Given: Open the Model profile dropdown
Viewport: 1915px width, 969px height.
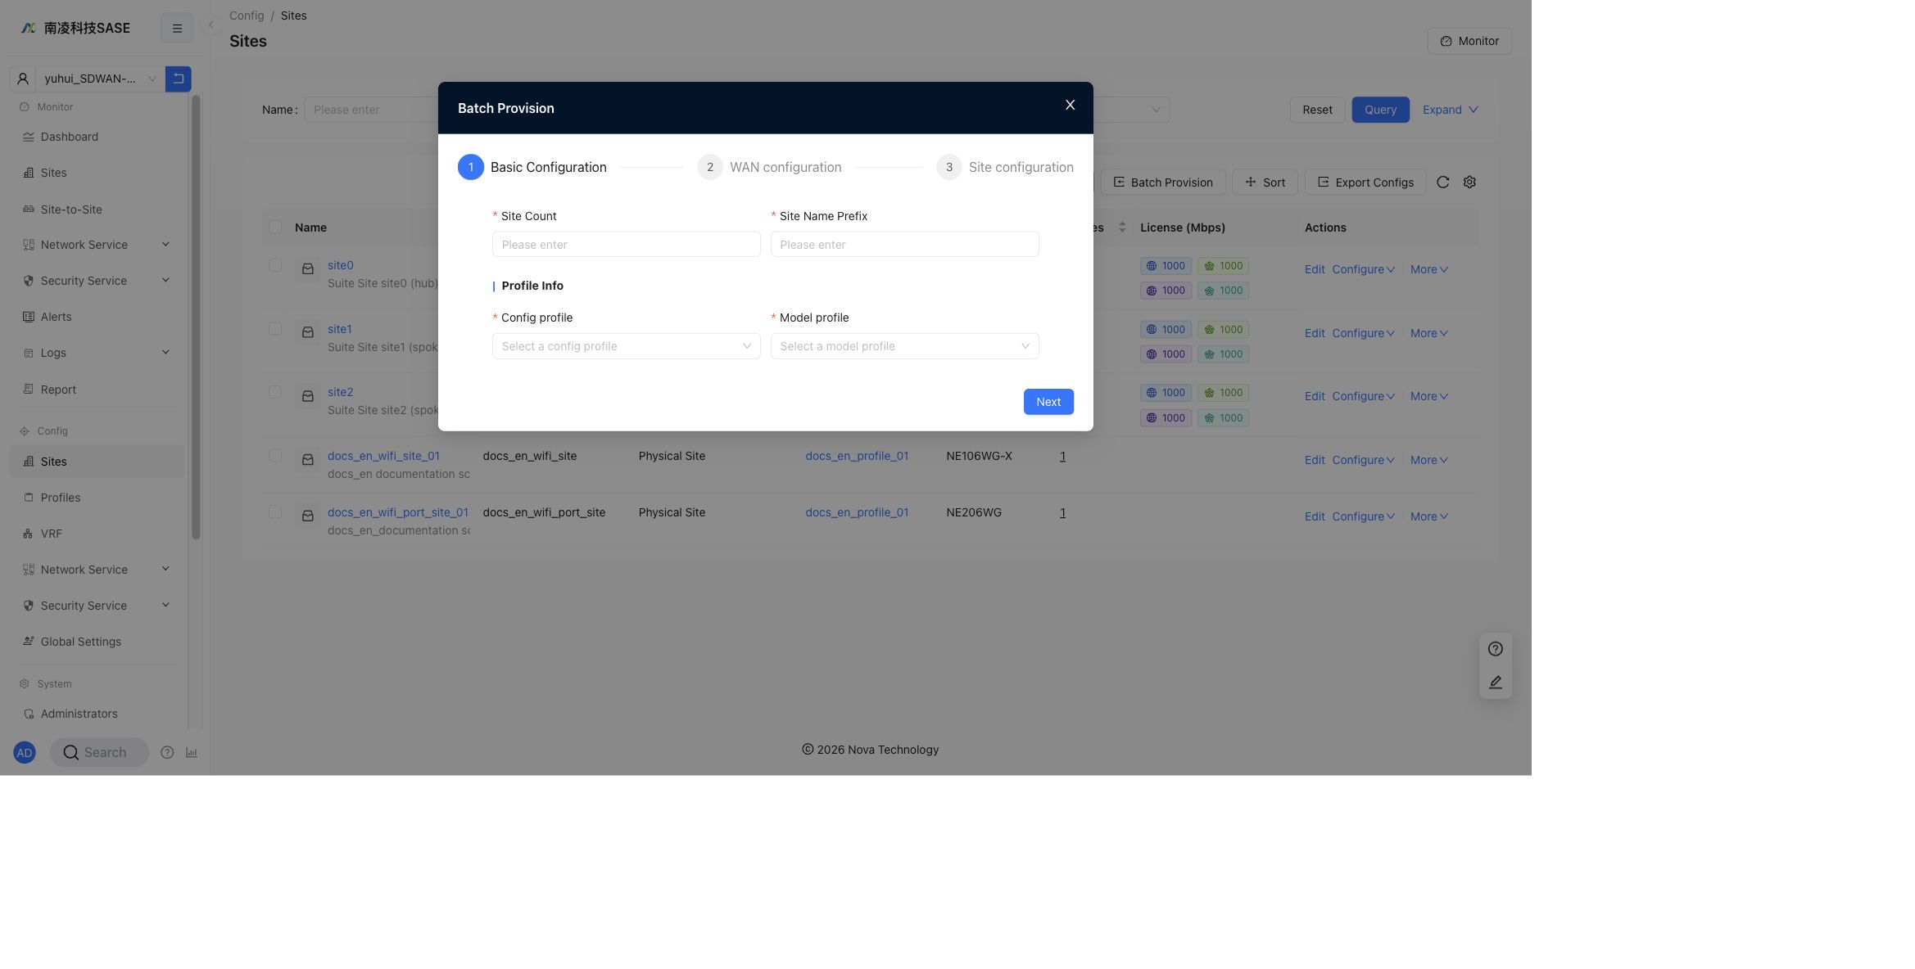Looking at the screenshot, I should pos(904,346).
